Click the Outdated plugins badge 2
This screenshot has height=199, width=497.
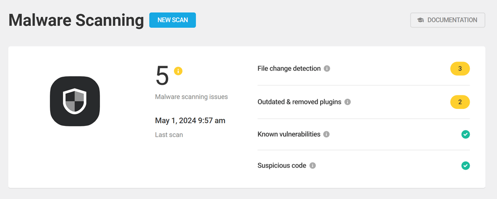460,102
